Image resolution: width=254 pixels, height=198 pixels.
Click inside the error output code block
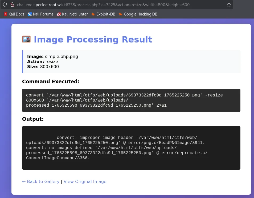pos(131,148)
